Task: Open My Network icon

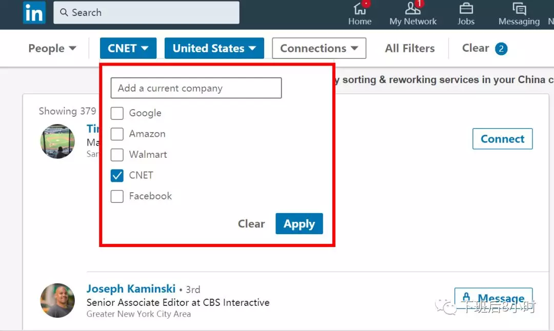Action: (413, 9)
